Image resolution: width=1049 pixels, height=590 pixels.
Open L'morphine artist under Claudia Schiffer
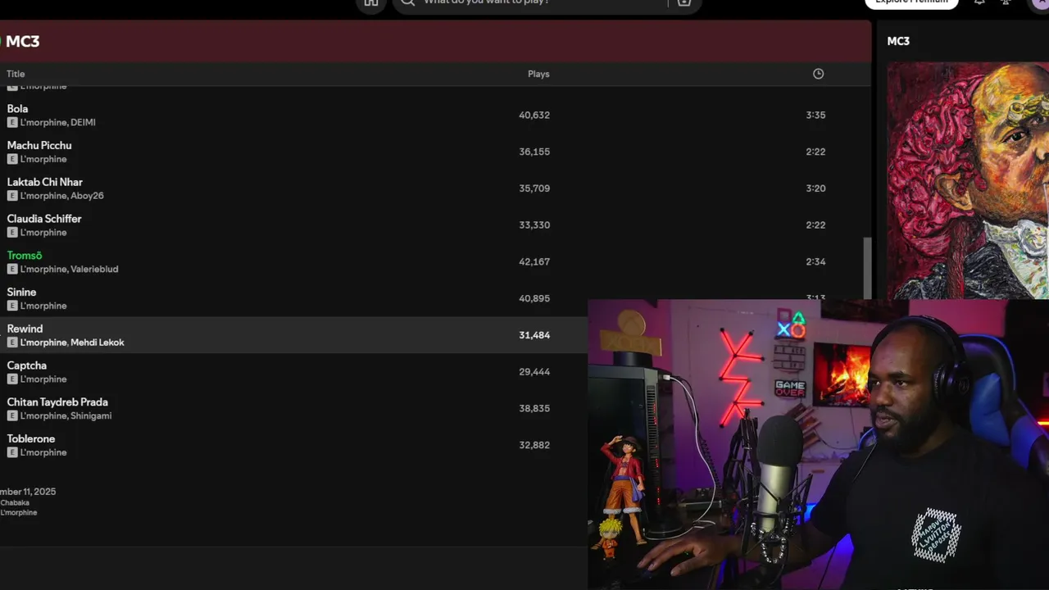coord(43,233)
